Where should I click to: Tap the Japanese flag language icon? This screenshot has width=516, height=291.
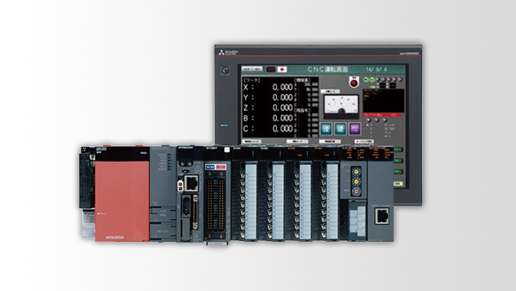[282, 70]
